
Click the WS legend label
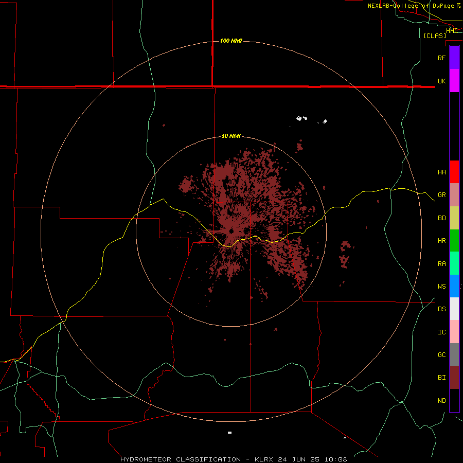(441, 287)
